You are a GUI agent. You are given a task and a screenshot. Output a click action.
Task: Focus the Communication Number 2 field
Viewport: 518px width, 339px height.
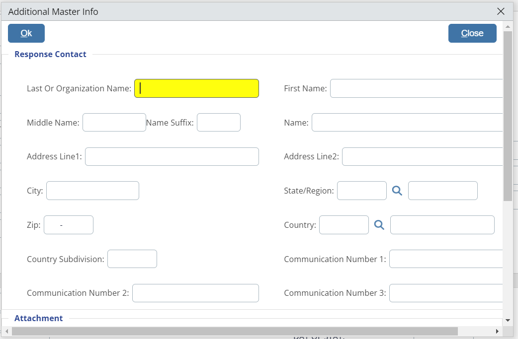[x=195, y=293]
